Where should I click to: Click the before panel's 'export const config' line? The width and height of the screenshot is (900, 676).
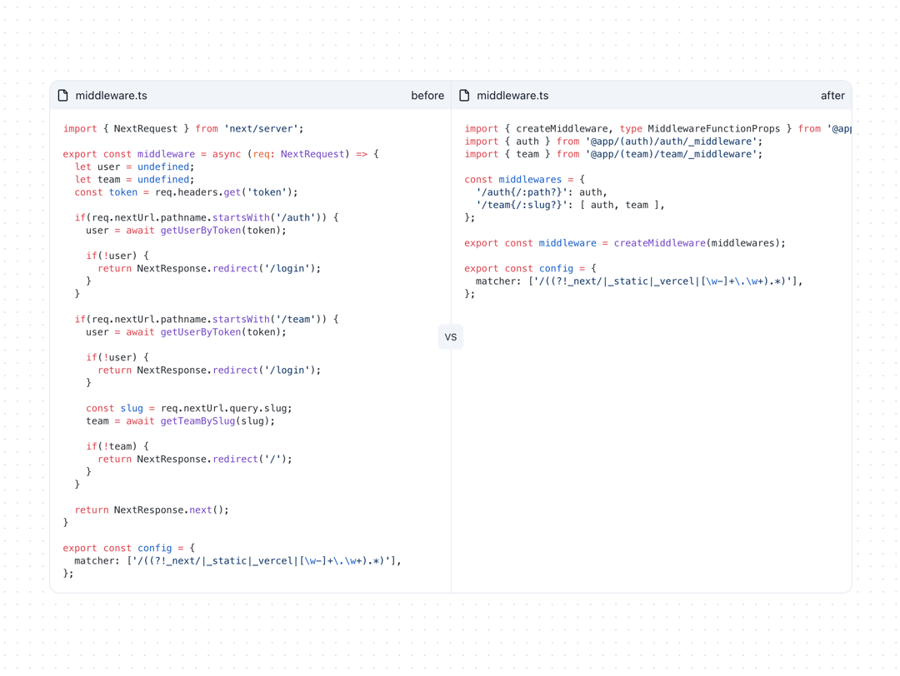129,548
